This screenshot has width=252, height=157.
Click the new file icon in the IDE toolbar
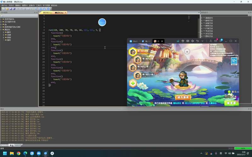[4, 9]
